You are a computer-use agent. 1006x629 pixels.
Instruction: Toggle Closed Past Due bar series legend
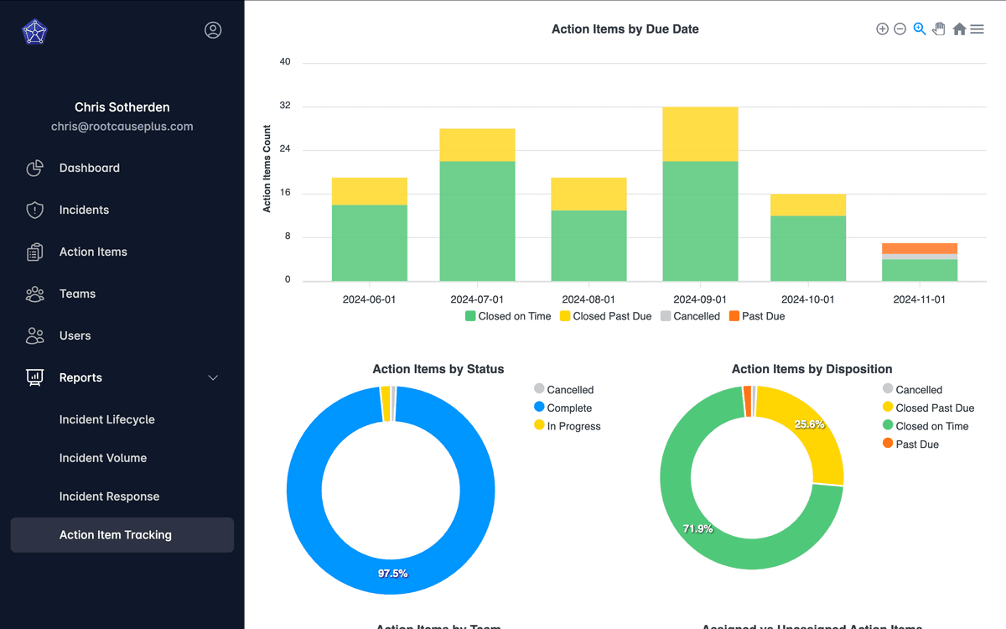[x=605, y=316]
